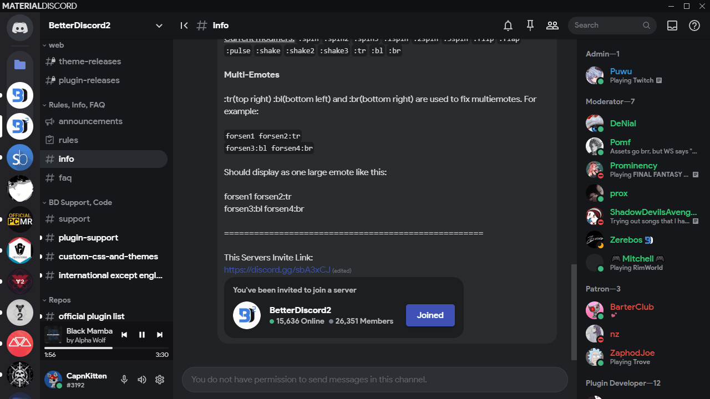
Task: Click the discord.gg invite link
Action: tap(277, 270)
